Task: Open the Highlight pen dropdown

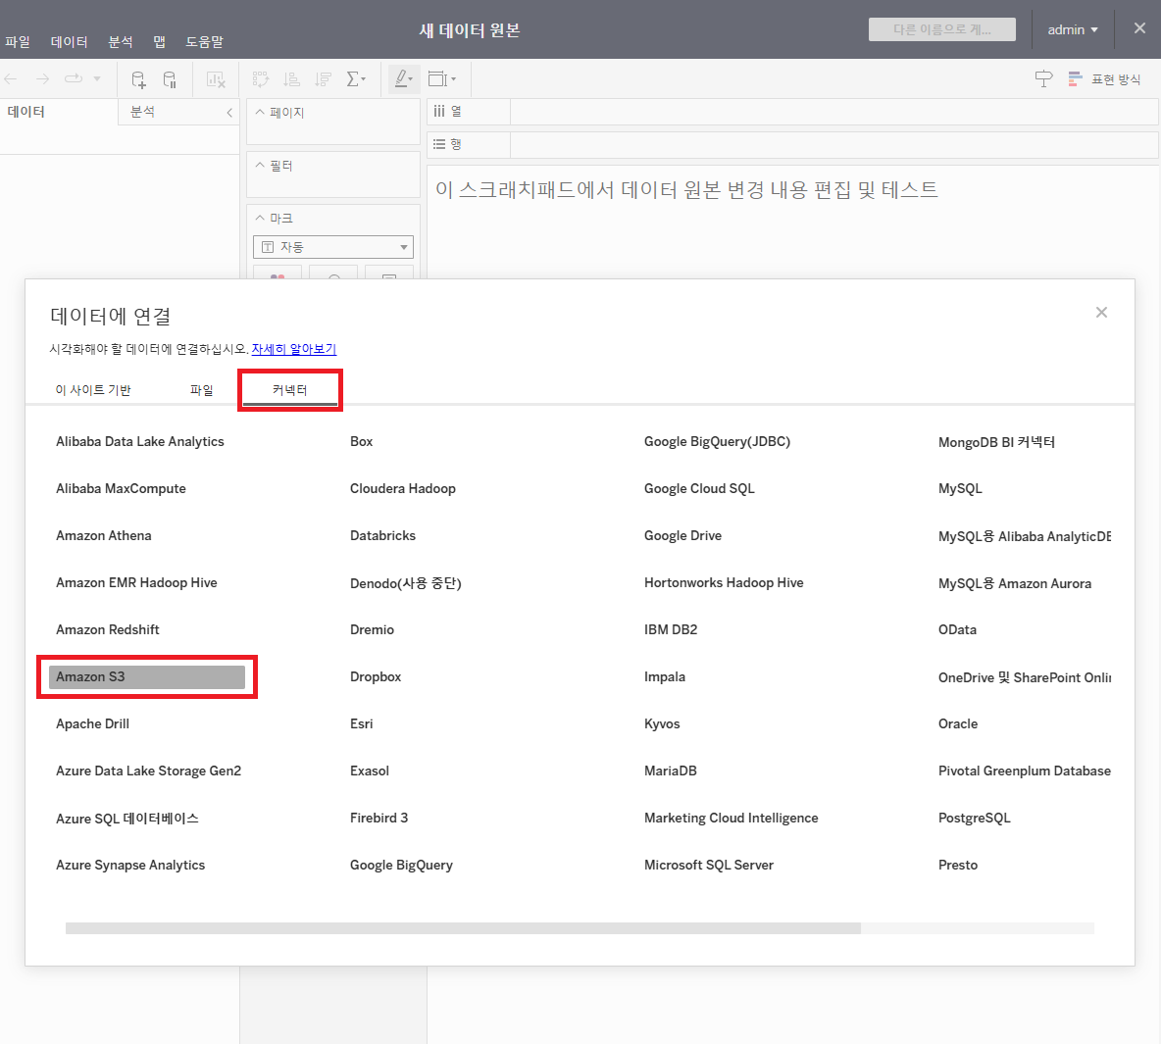Action: point(404,79)
